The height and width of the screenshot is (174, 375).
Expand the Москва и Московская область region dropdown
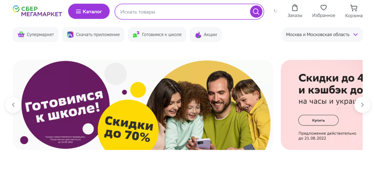click(x=322, y=34)
